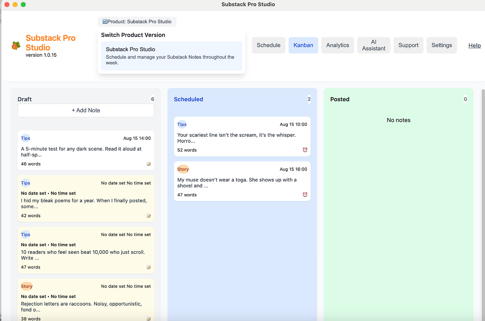
Task: Open the Product: Substack Pro Studio dropdown
Action: pos(137,22)
